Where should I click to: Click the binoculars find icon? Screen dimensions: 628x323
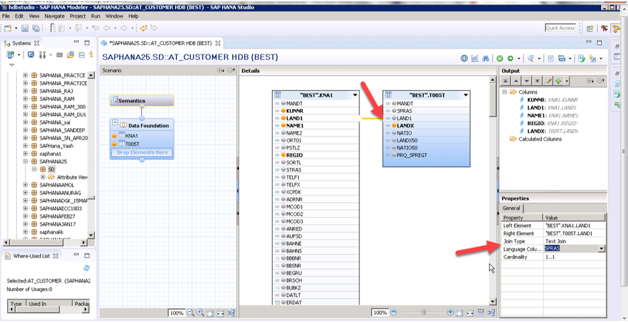pyautogui.click(x=485, y=58)
